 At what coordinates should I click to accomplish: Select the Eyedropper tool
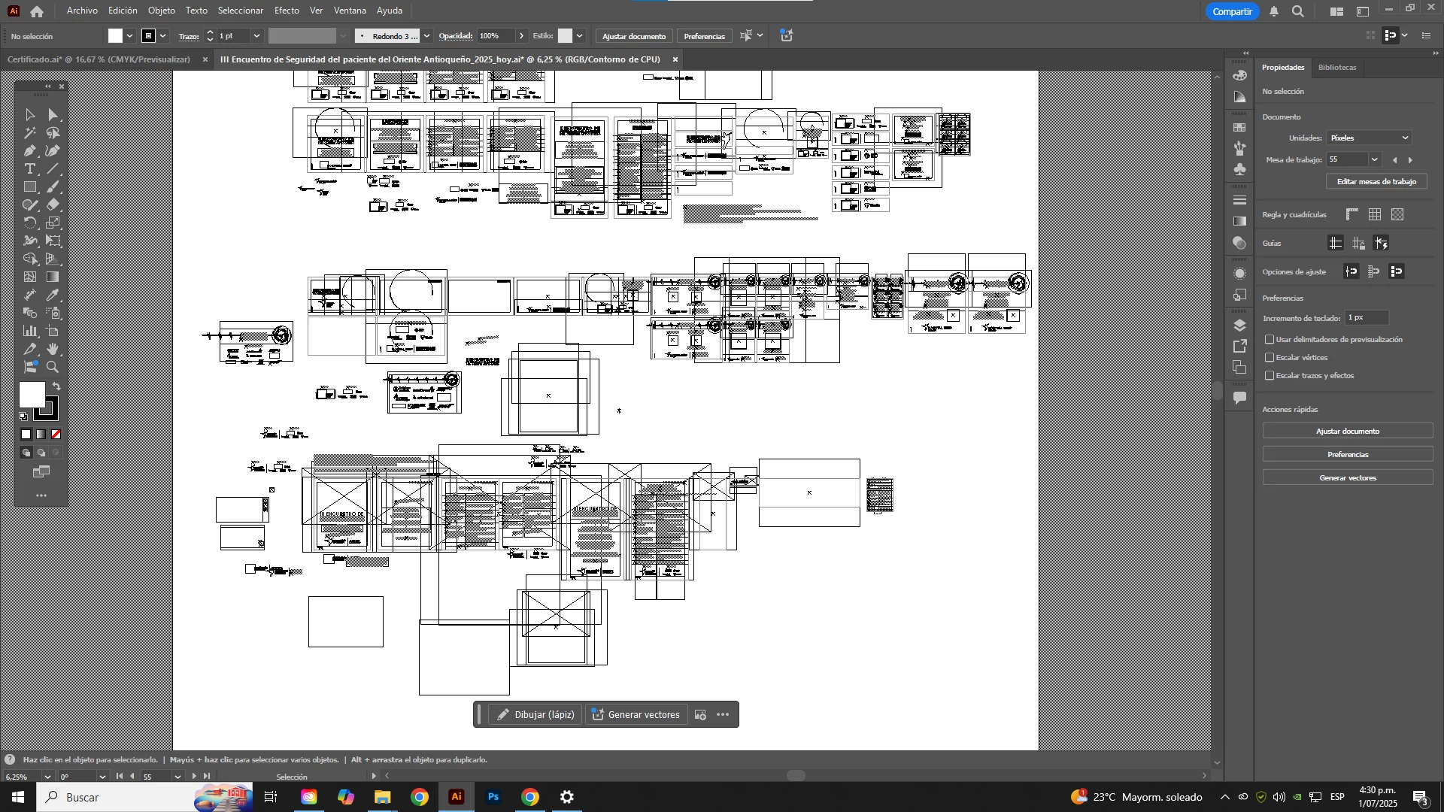[53, 295]
